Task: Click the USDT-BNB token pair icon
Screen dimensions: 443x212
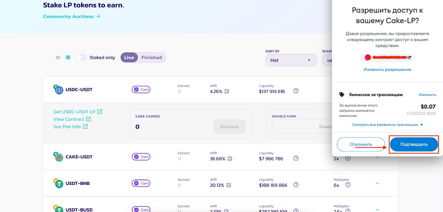Action: point(58,183)
